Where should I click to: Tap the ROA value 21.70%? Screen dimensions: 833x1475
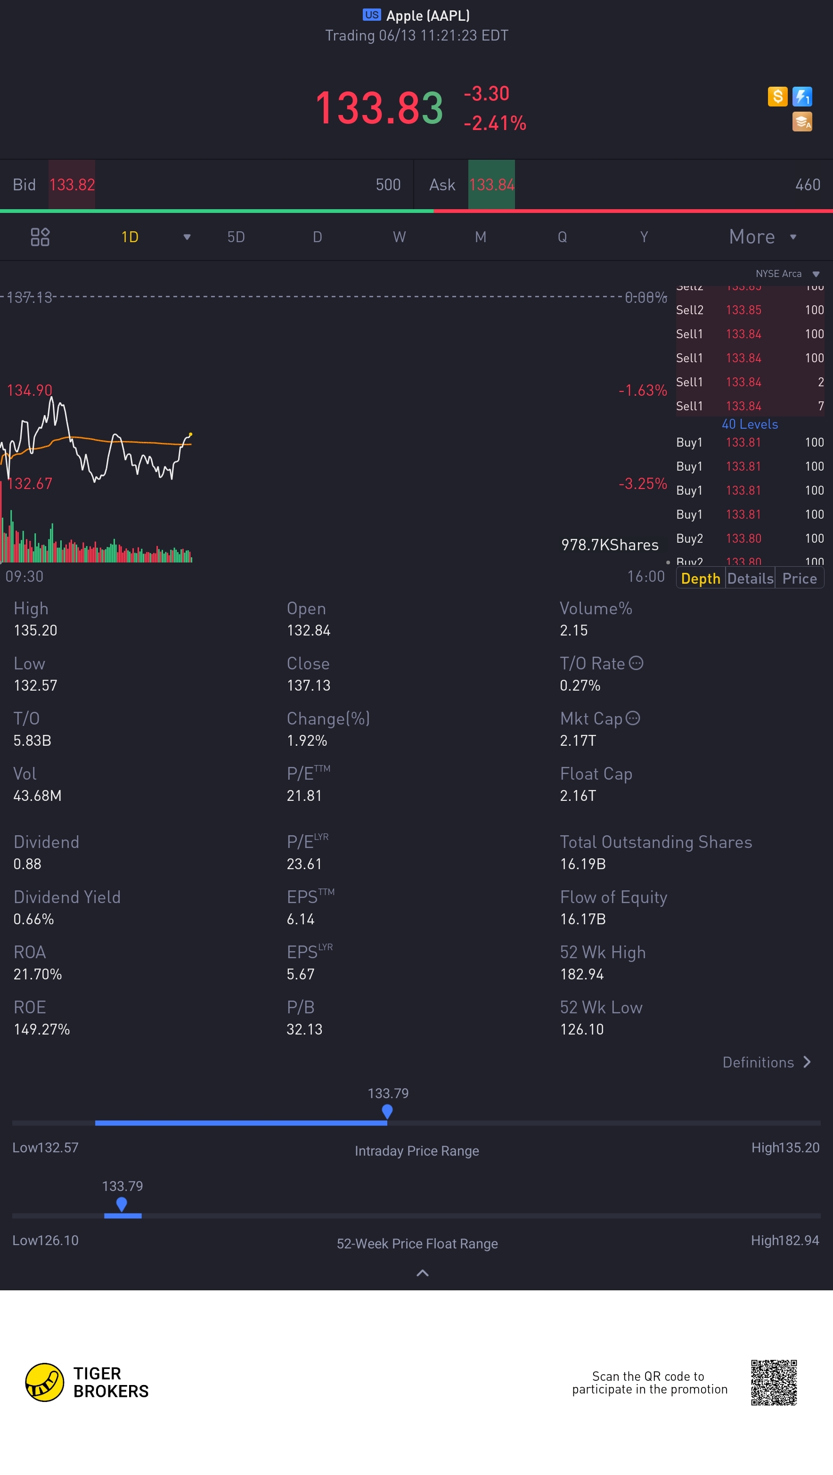pyautogui.click(x=37, y=974)
